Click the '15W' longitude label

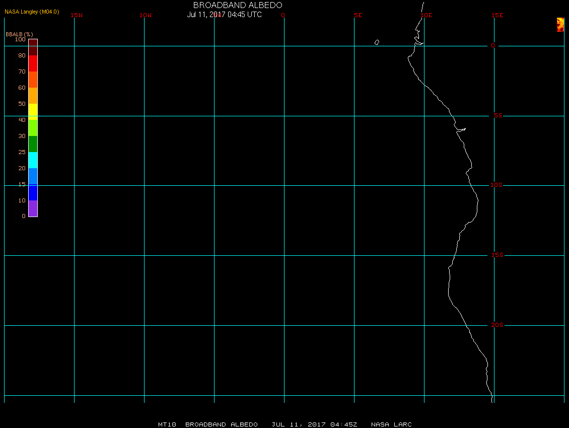pyautogui.click(x=77, y=15)
